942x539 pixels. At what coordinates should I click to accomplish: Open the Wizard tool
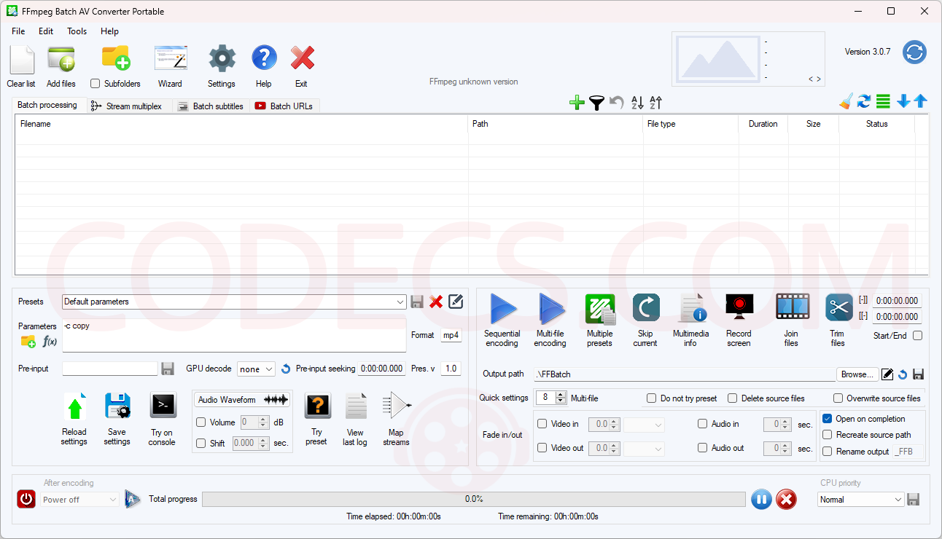pyautogui.click(x=171, y=59)
